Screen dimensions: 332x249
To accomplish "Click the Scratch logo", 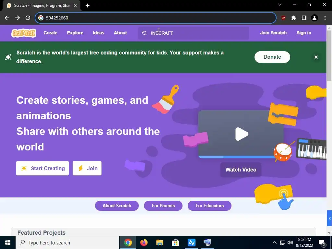I will 24,33.
